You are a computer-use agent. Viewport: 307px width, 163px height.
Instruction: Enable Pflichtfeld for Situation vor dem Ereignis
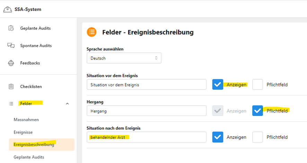[257, 84]
